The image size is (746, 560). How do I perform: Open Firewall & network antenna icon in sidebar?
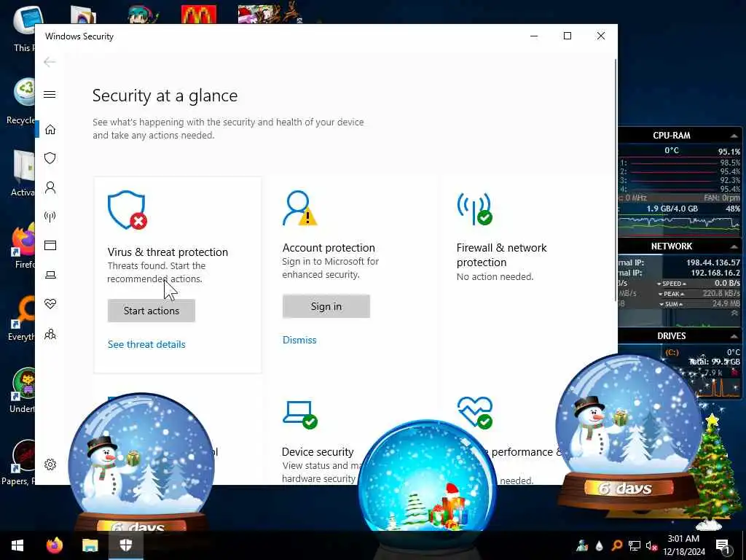(50, 217)
